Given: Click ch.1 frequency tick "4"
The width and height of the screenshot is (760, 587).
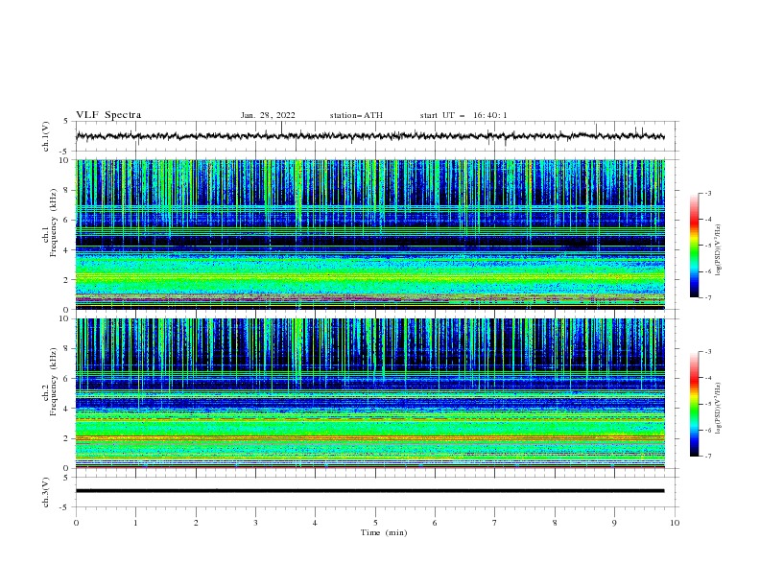Looking at the screenshot, I should [x=67, y=250].
